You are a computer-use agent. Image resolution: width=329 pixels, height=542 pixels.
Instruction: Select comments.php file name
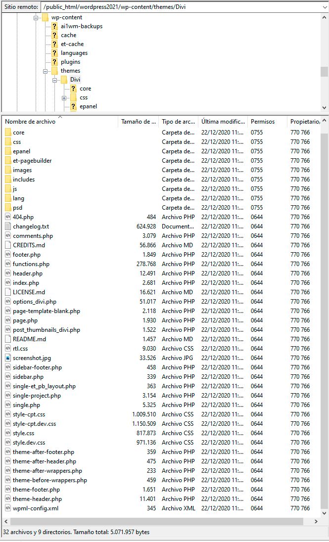click(33, 236)
